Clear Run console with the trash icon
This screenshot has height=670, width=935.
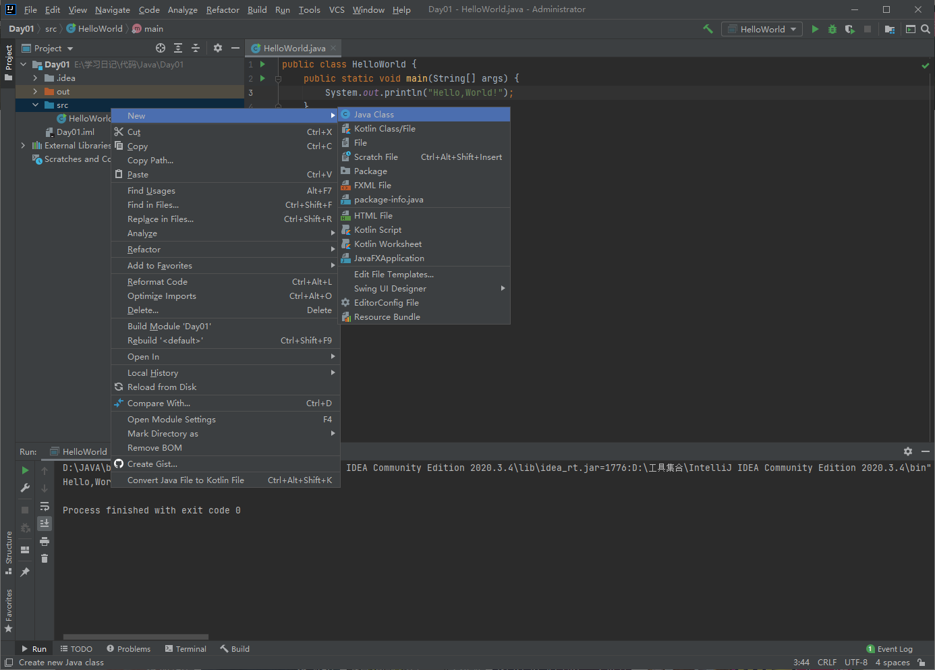point(45,558)
